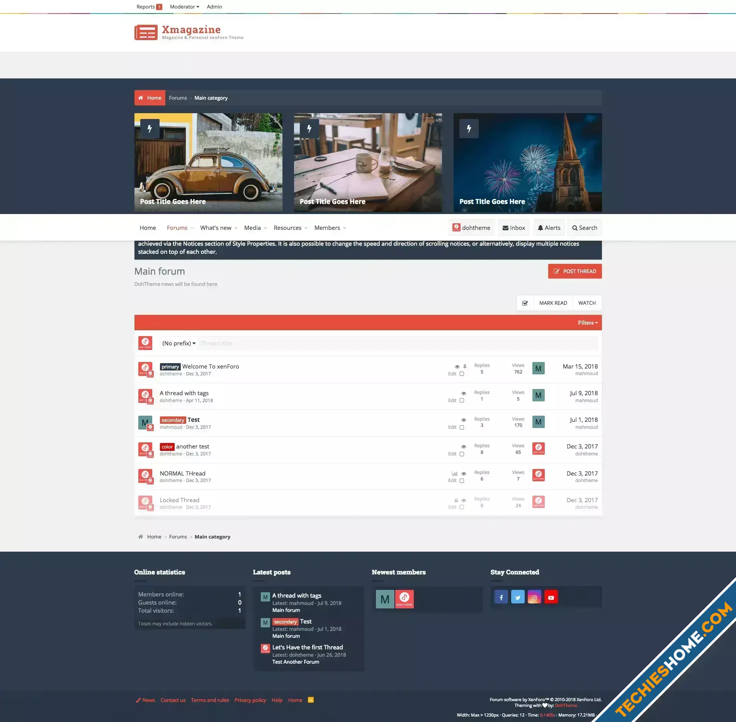Click home icon in bottom breadcrumb
The height and width of the screenshot is (722, 736).
[x=141, y=537]
